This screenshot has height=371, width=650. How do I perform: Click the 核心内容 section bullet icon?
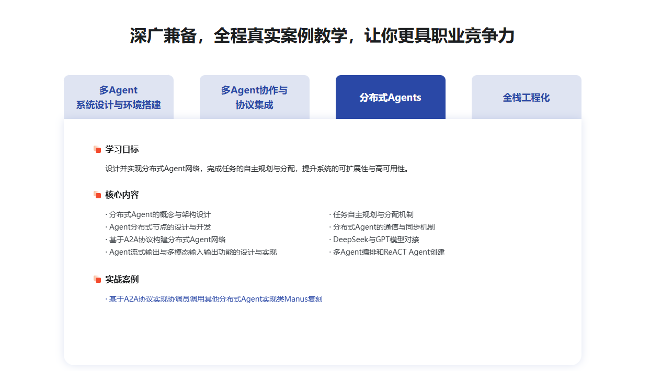97,195
